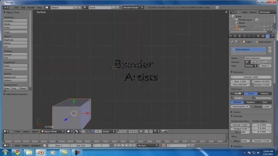Toggle the Even Distribution checkbox

[x=254, y=97]
